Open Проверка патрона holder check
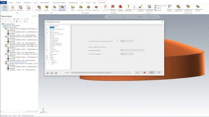Screen dimensions: 209x117 [x=169, y=8]
